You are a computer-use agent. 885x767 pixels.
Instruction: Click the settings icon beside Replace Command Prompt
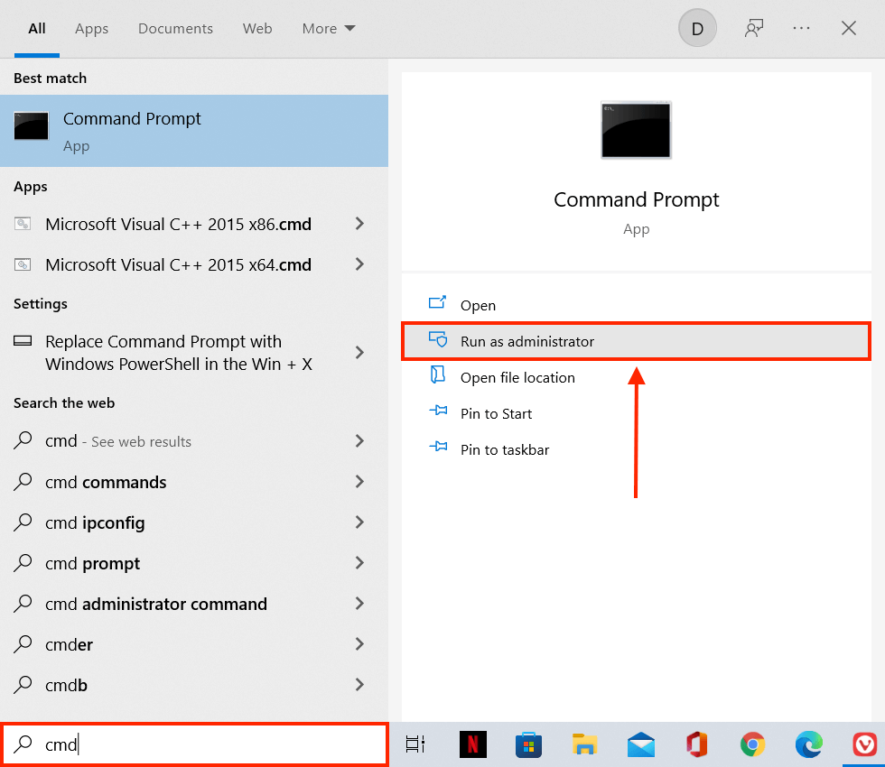pyautogui.click(x=23, y=341)
